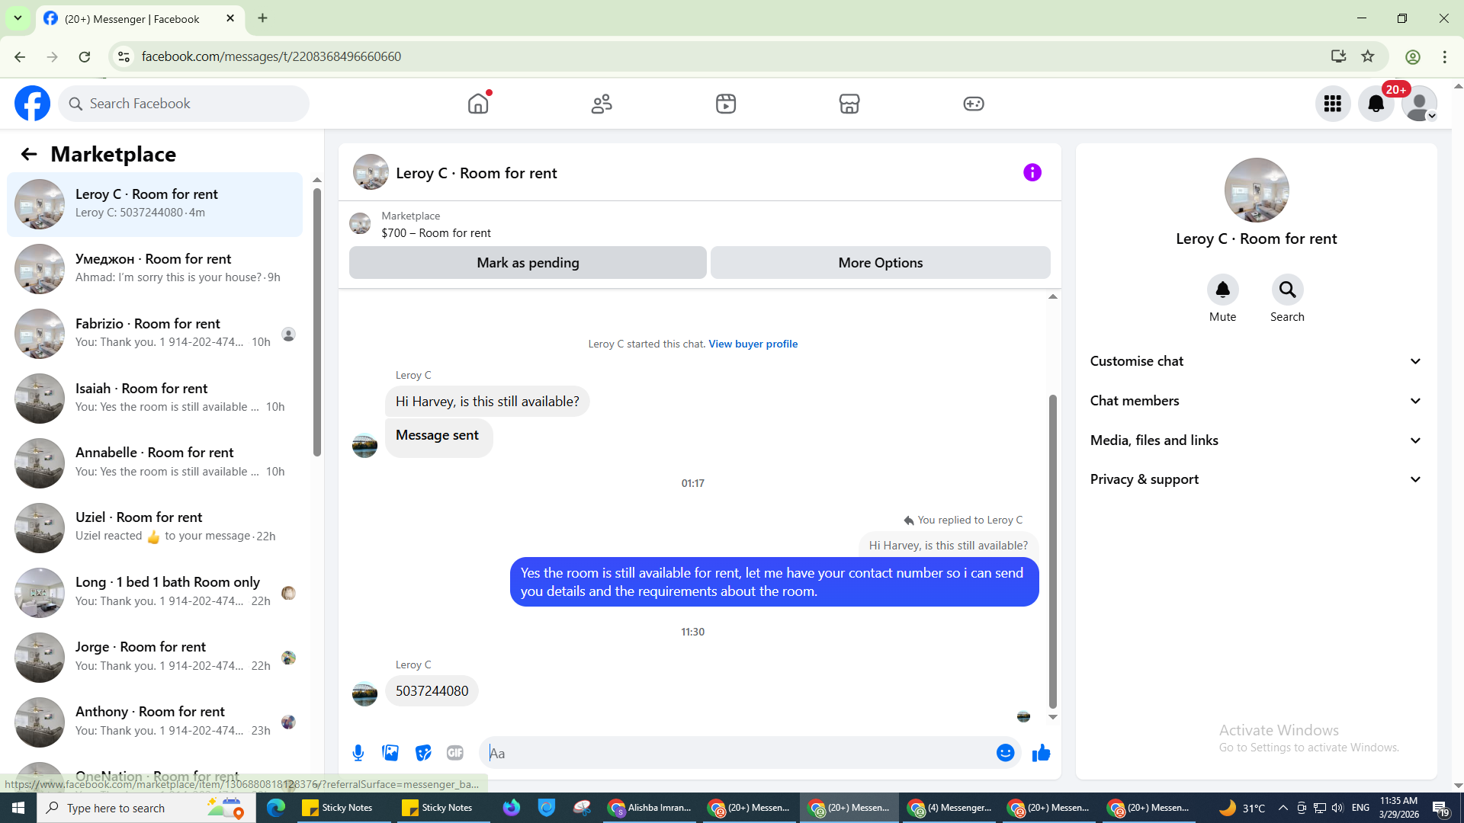The height and width of the screenshot is (823, 1464).
Task: Record a voice clip microphone icon
Action: click(x=358, y=754)
